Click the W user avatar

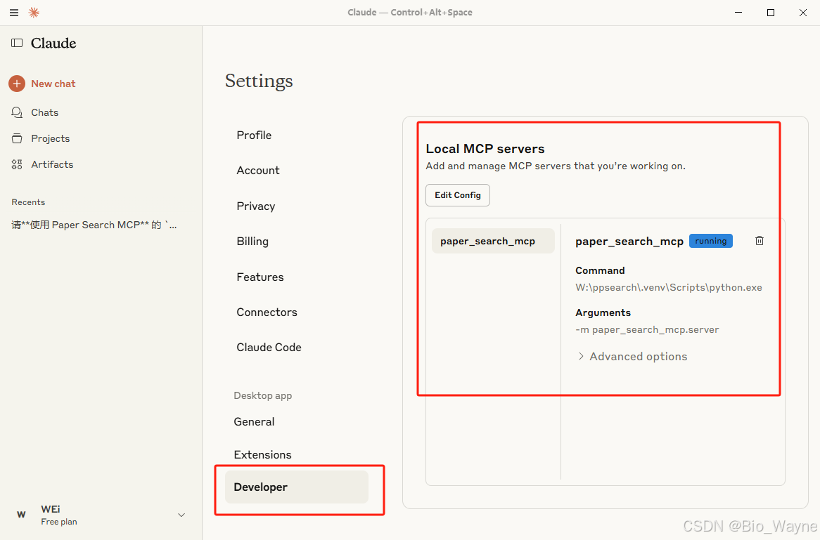[x=21, y=515]
